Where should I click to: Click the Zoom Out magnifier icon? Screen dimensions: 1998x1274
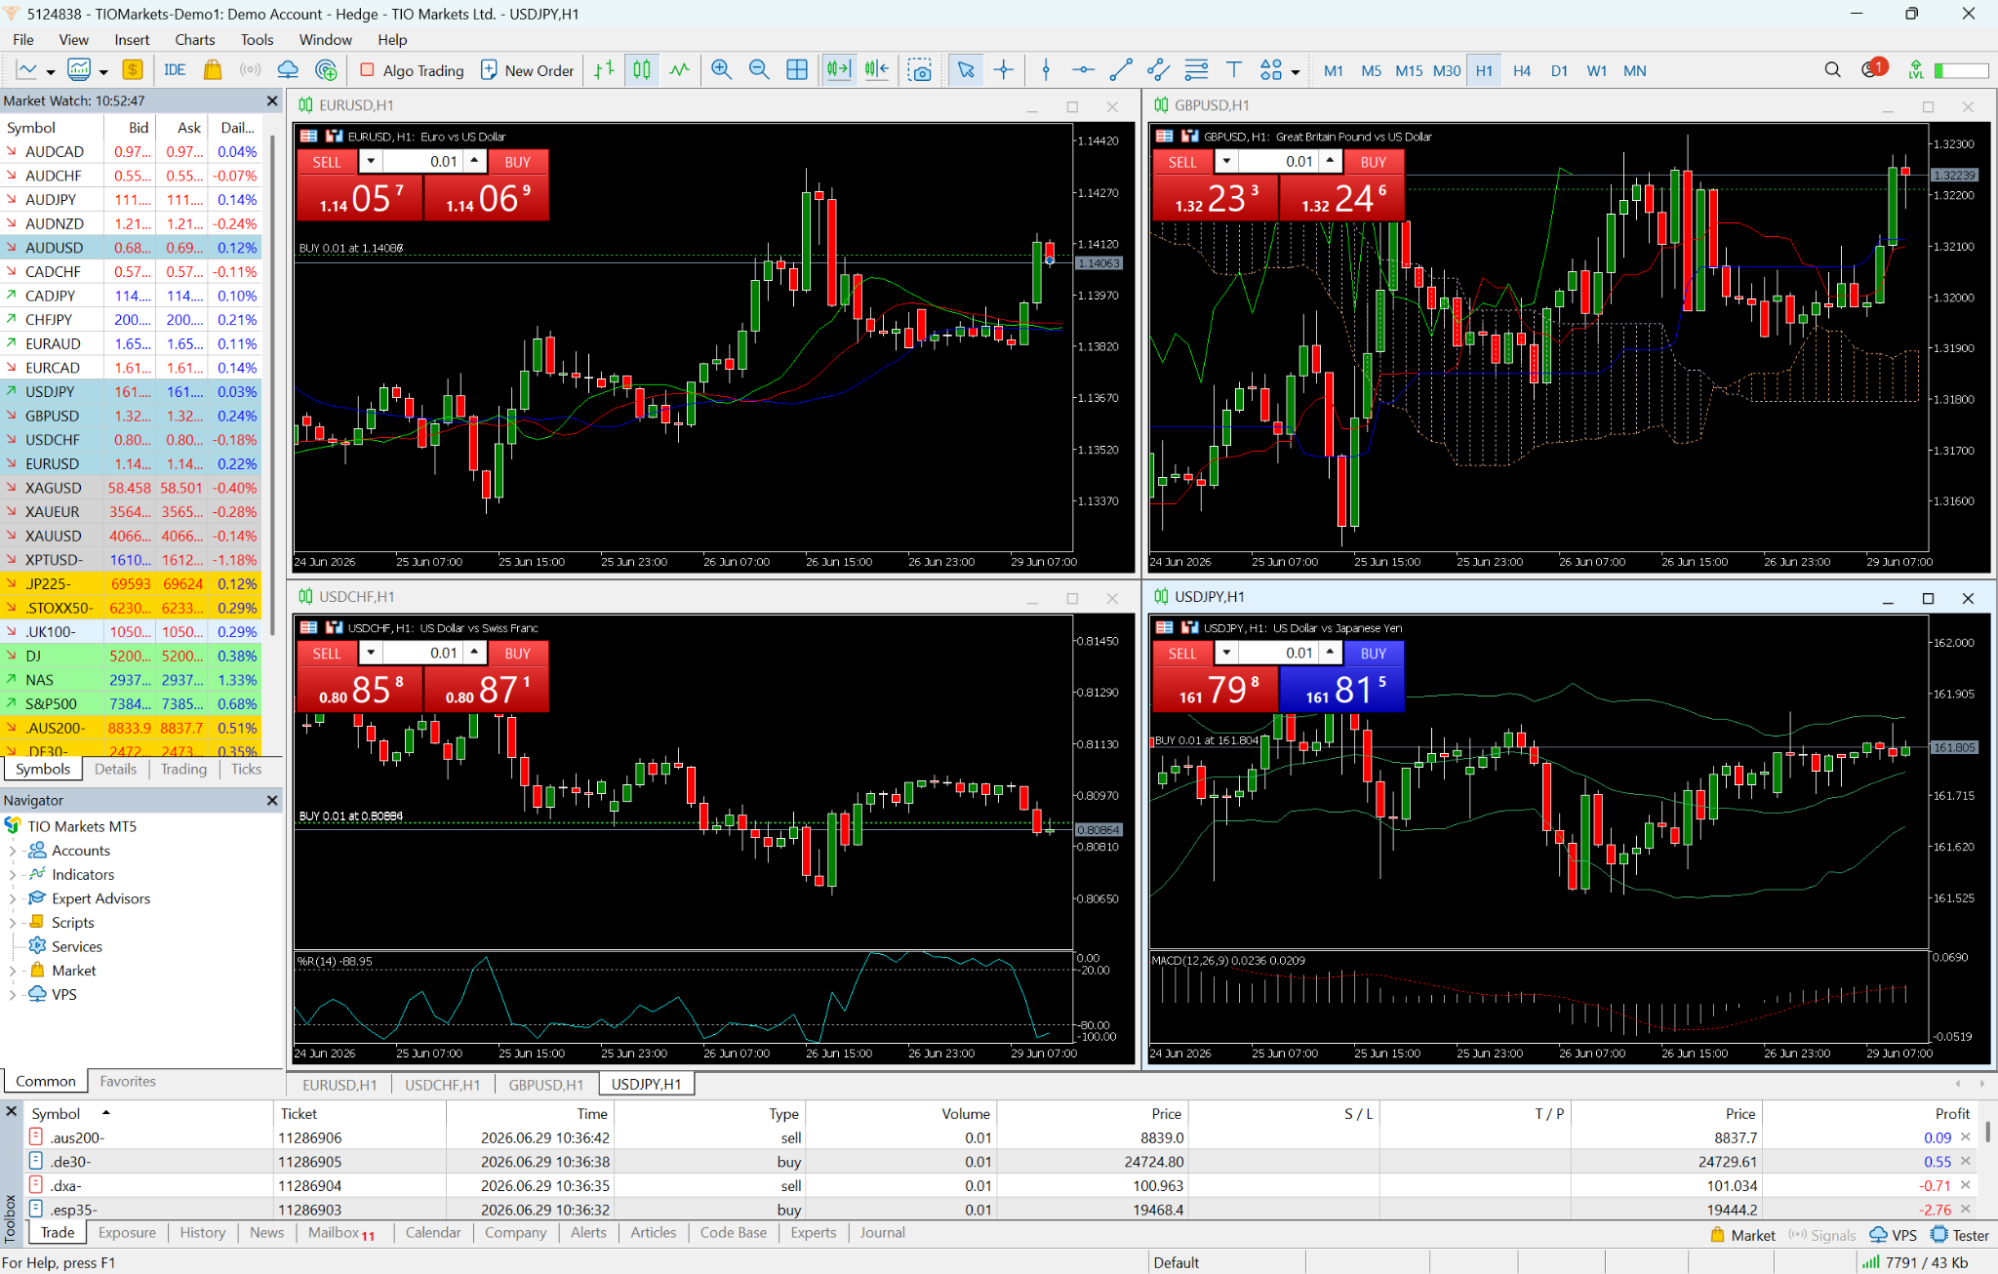click(758, 70)
